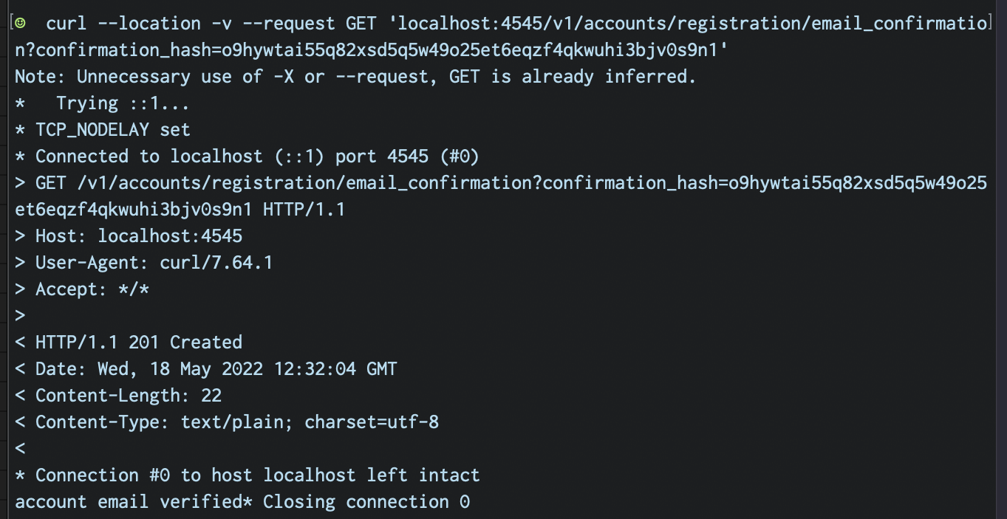Click the --request GET option text
Viewport: 1007px width, 519px height.
click(304, 24)
